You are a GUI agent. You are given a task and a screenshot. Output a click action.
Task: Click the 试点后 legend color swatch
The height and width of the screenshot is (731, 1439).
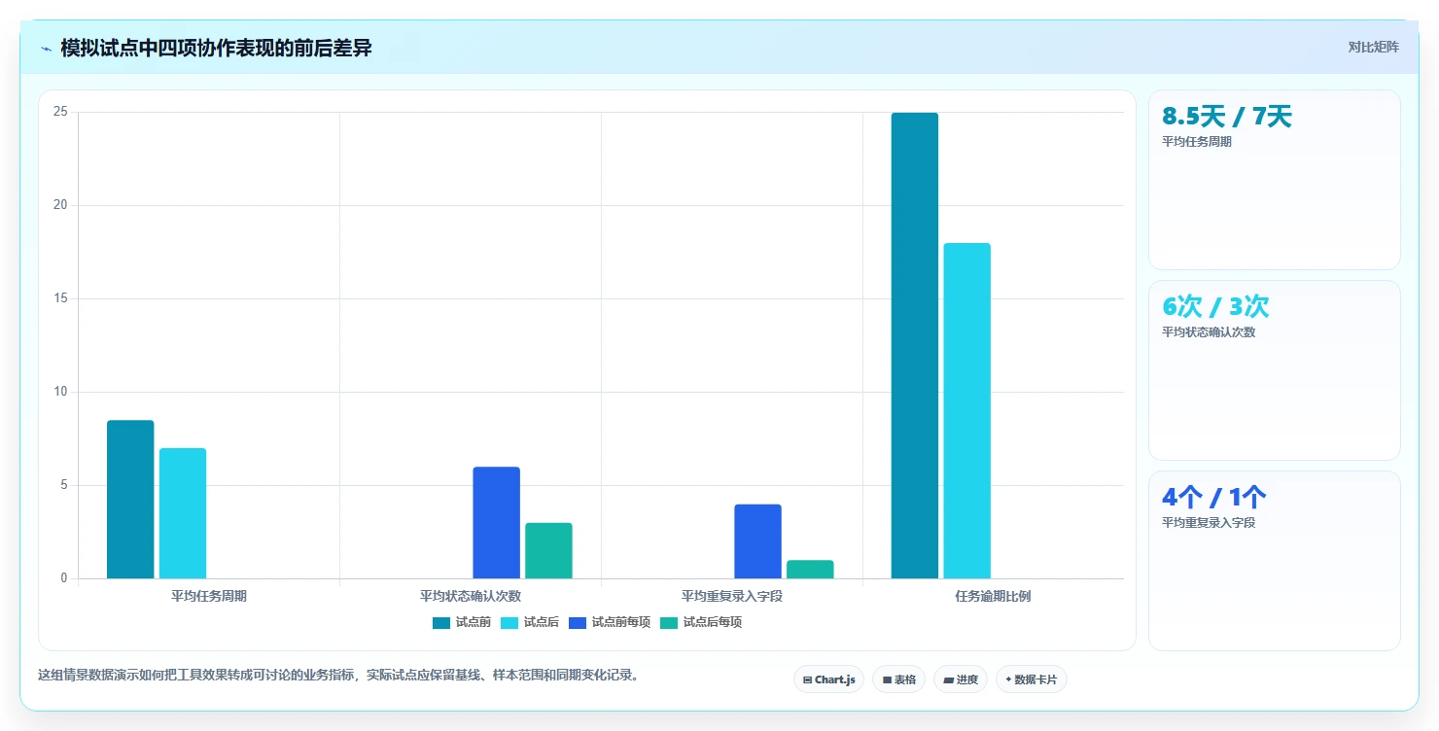[x=509, y=622]
